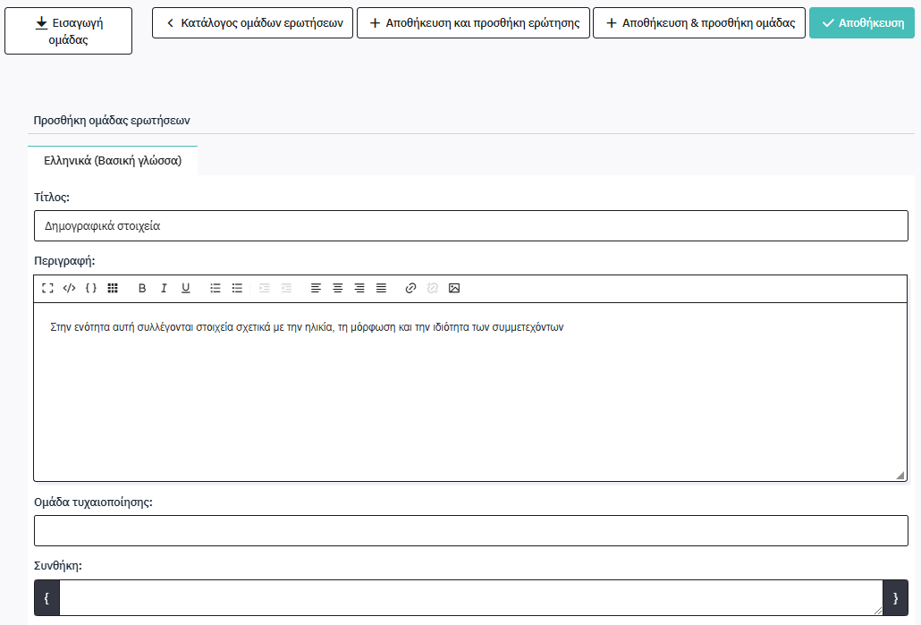Viewport: 921px width, 625px height.
Task: Focus the Συνθήκη condition field
Action: [x=471, y=598]
